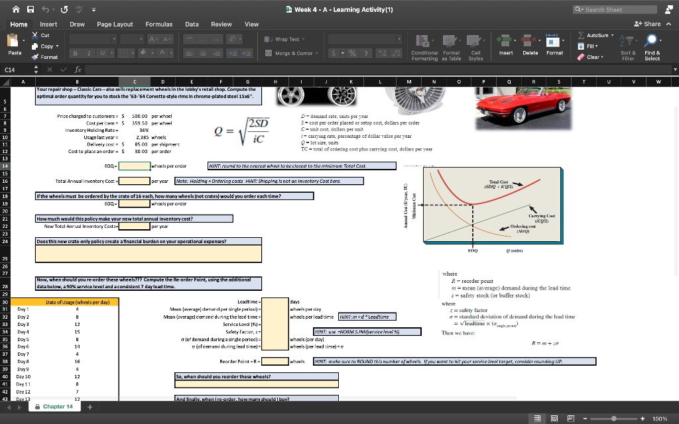
Task: Open the Formulas ribbon tab
Action: [158, 24]
